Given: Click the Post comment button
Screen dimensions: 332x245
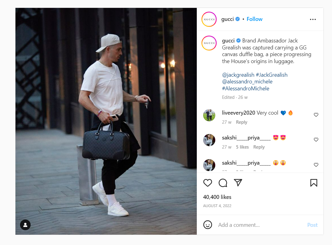Looking at the screenshot, I should coord(312,225).
